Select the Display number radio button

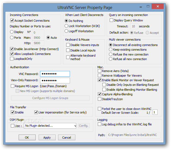(12, 32)
